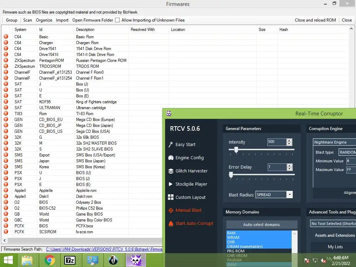Click the status icon for O2 BIOS-C52 row
The height and width of the screenshot is (267, 356).
[x=6, y=208]
